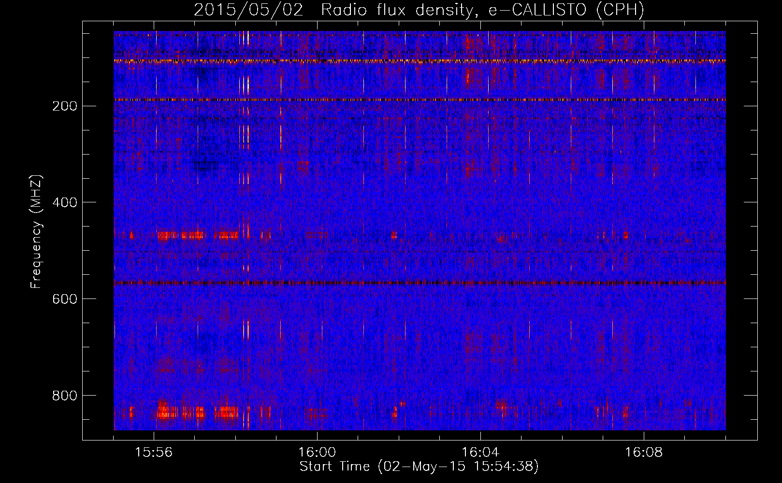Click the '16:08' time tick label
Viewport: 782px width, 483px height.
point(644,453)
